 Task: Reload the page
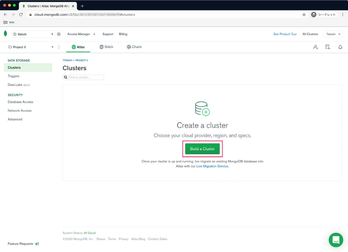pyautogui.click(x=21, y=14)
